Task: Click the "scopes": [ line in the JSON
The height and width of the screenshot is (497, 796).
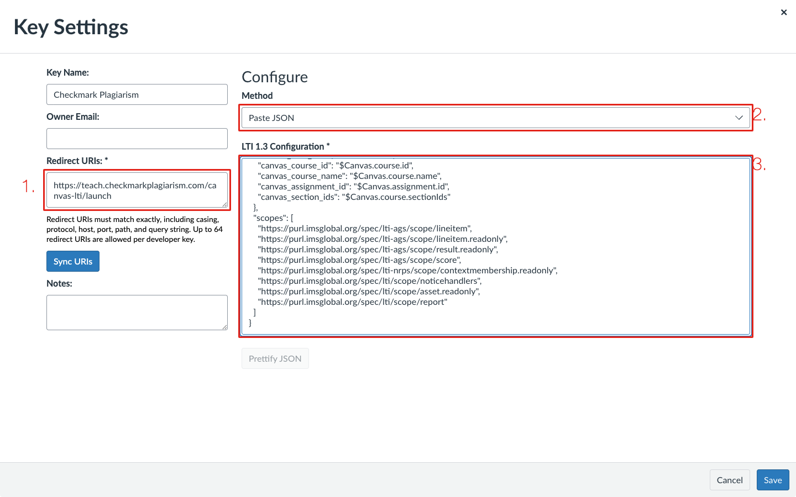Action: 273,218
